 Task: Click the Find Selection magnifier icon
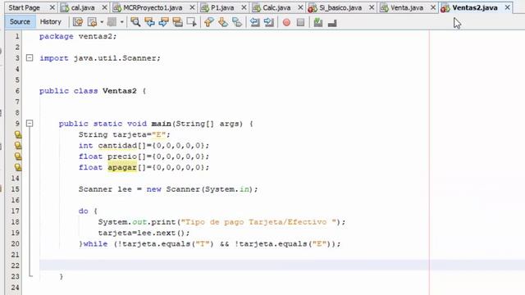point(135,22)
